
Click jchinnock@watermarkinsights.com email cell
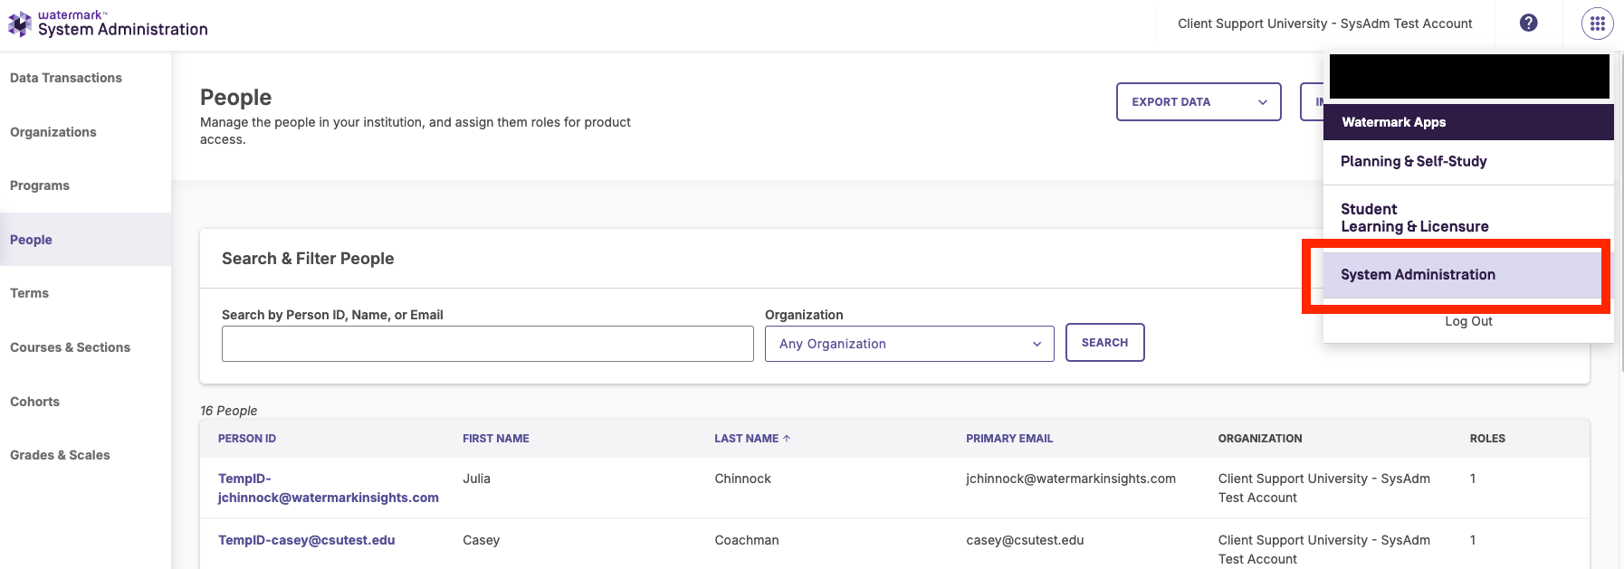click(x=1071, y=479)
